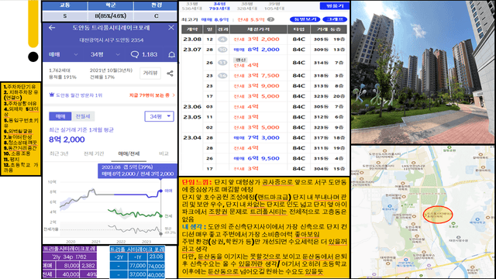Select the 34평 793세대 size tab
Image resolution: width=496 pixels, height=279 pixels.
[x=219, y=6]
